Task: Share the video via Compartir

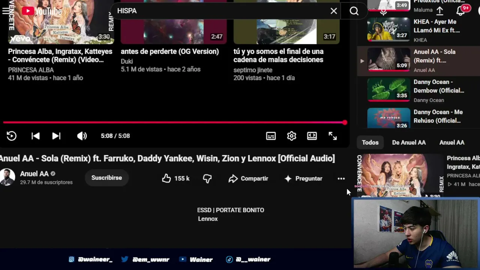Action: pos(248,178)
